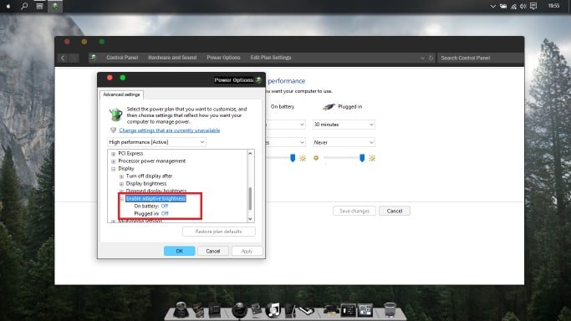Click the settings list scroll up arrow
This screenshot has height=321, width=571.
(250, 154)
